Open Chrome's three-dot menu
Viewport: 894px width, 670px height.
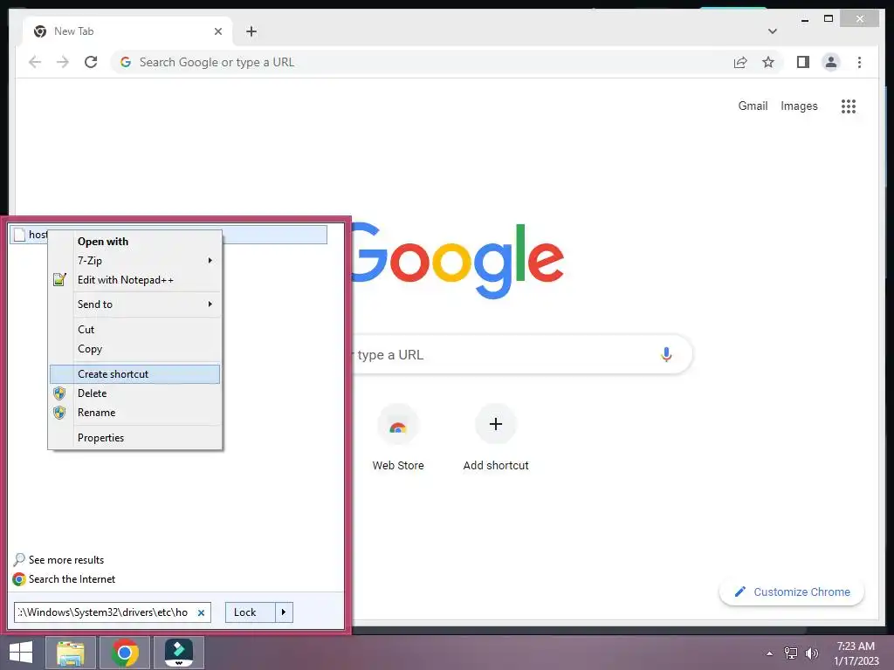(x=859, y=62)
